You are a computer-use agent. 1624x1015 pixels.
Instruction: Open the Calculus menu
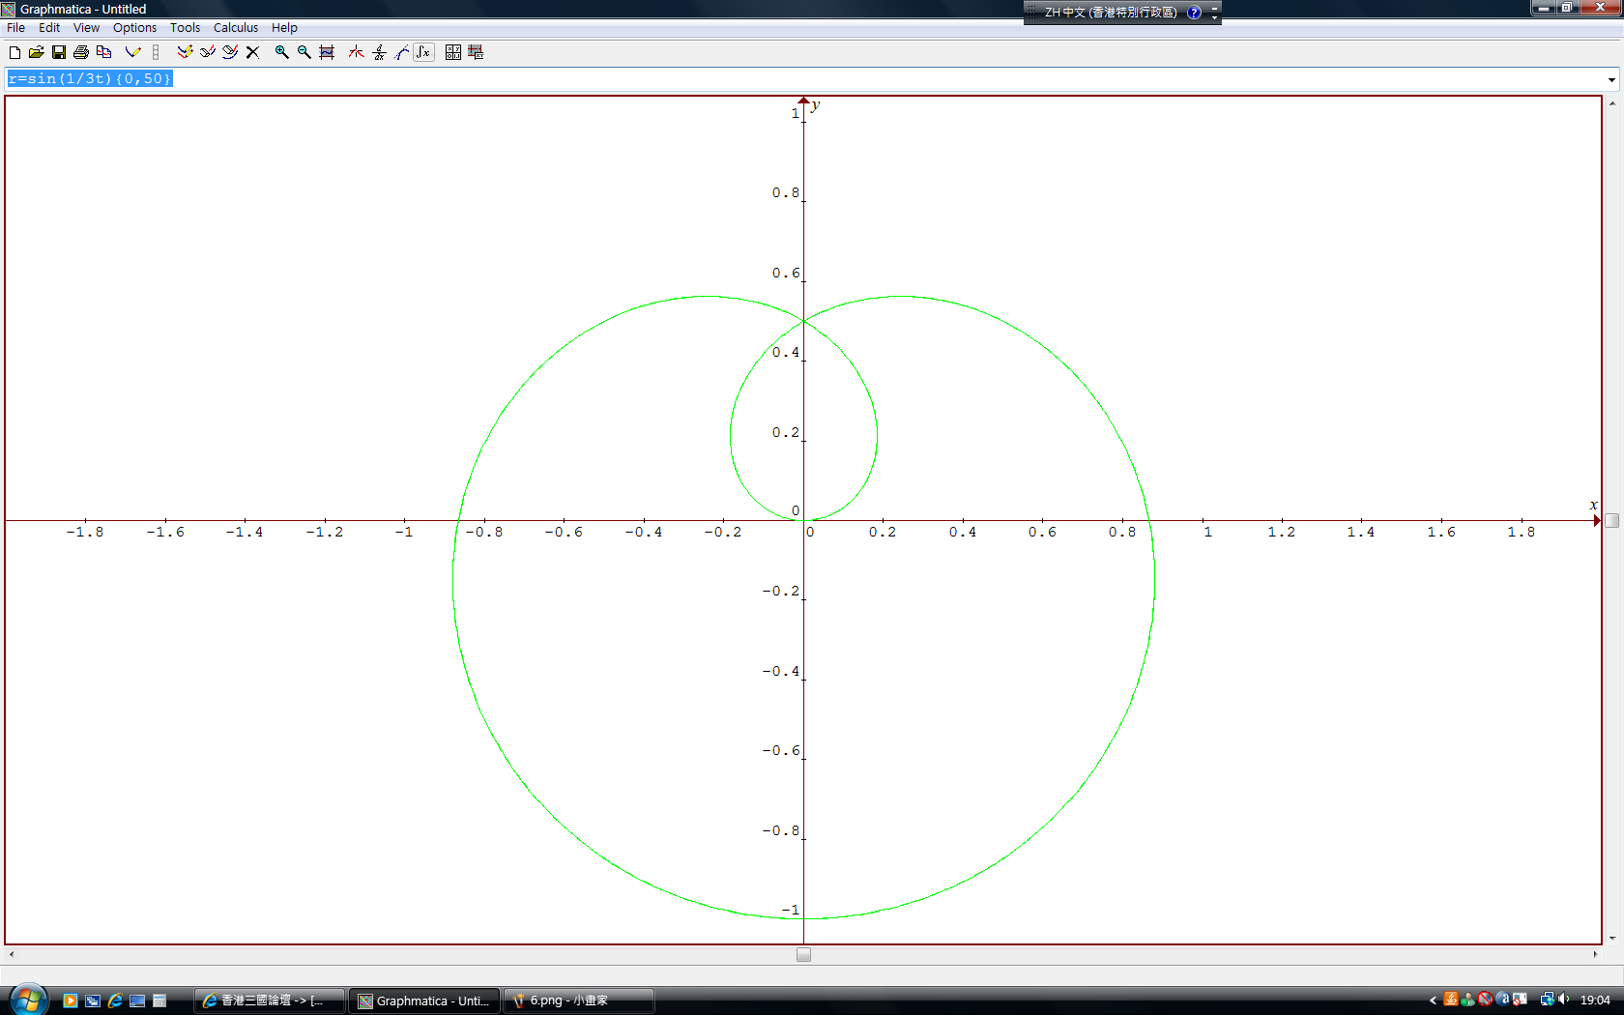(236, 28)
